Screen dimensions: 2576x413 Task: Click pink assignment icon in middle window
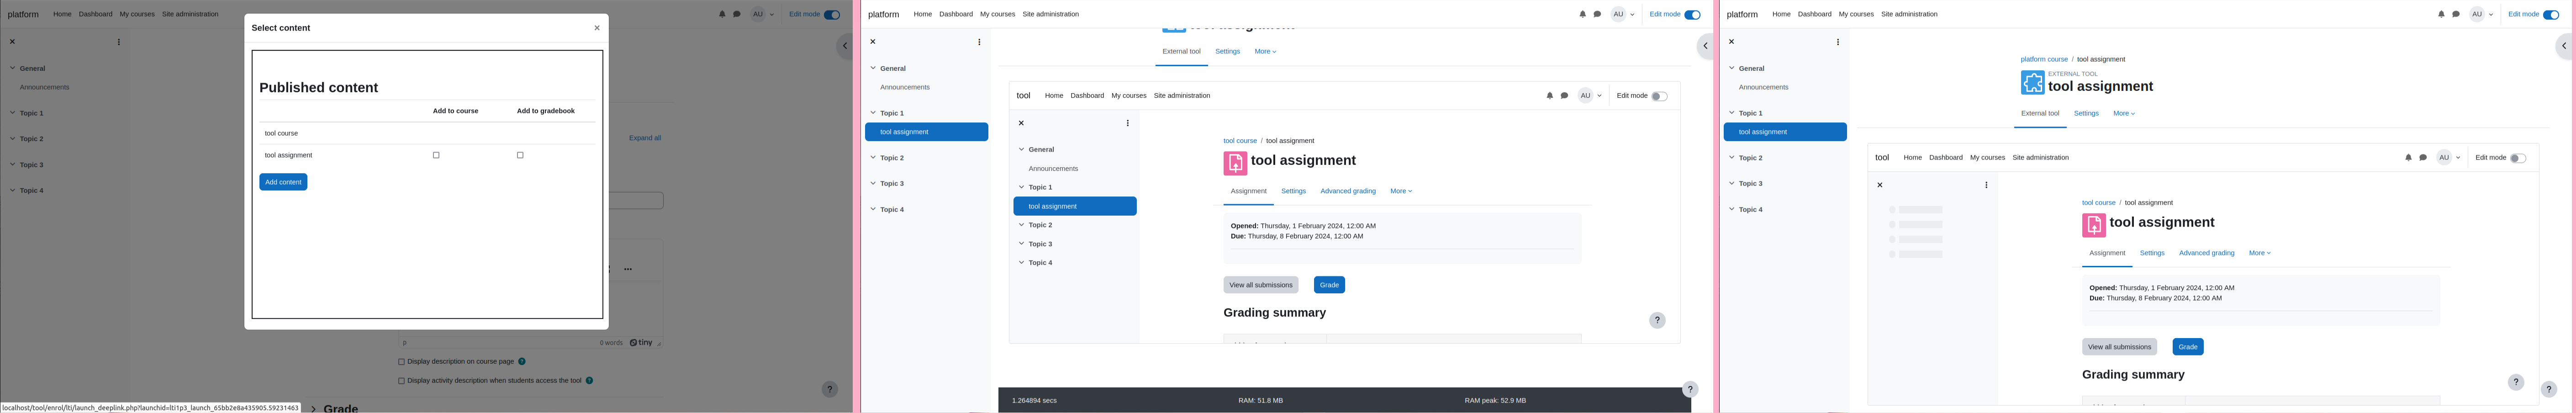pyautogui.click(x=1235, y=163)
